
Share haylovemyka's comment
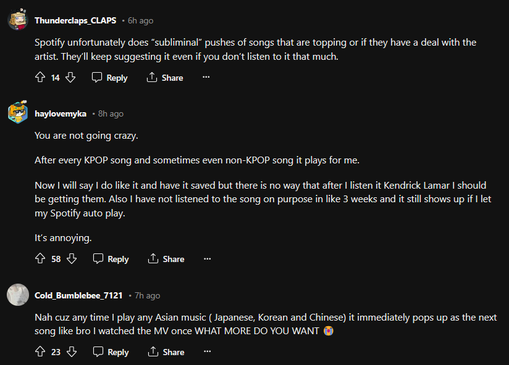tap(166, 259)
